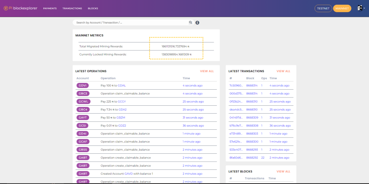
Task: Select Total Migrated Mining Rewards value
Action: tap(175, 46)
